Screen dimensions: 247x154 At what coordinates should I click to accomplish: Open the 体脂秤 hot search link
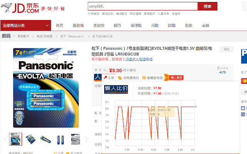tap(176, 14)
